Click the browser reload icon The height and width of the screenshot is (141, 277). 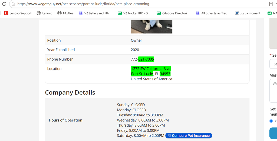[4, 4]
